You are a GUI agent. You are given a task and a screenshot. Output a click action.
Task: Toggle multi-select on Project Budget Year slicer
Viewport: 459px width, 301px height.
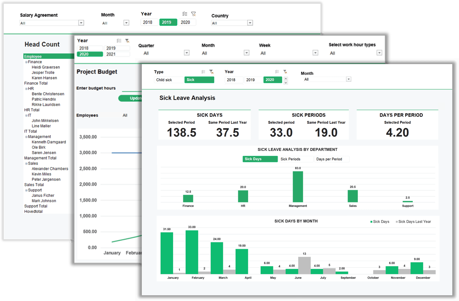[119, 40]
